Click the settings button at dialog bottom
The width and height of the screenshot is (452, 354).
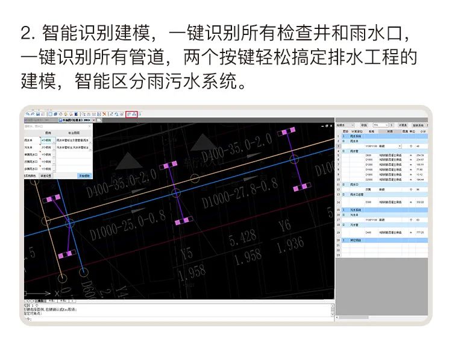[47, 176]
